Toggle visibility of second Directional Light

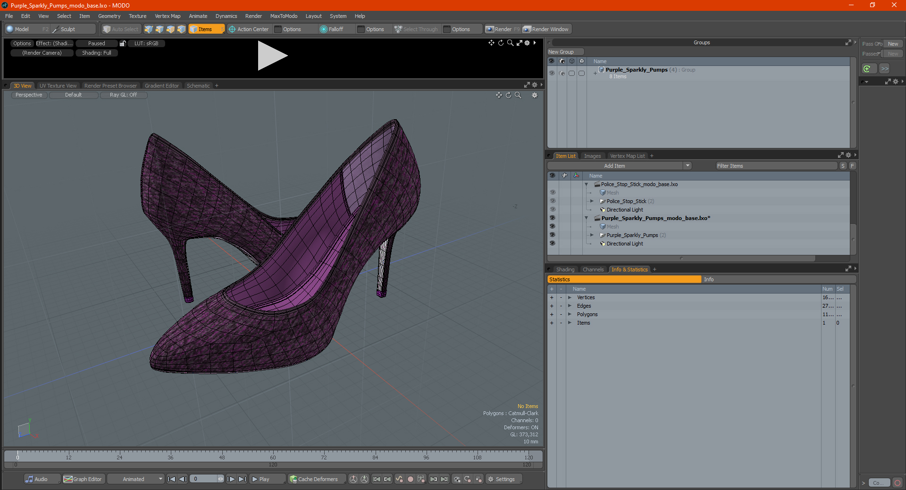(x=553, y=244)
